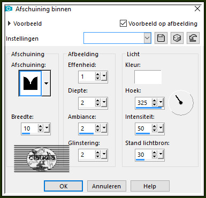Increase Stand lichtbron with up arrow
The width and height of the screenshot is (206, 198).
point(155,153)
